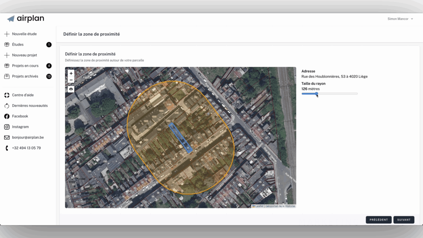
Task: Click the Définir la zone de proximité page header
Action: click(x=92, y=34)
